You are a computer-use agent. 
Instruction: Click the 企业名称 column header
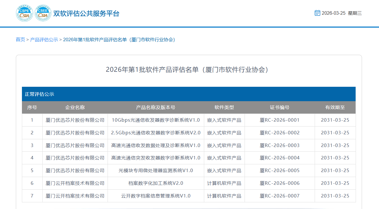75,108
